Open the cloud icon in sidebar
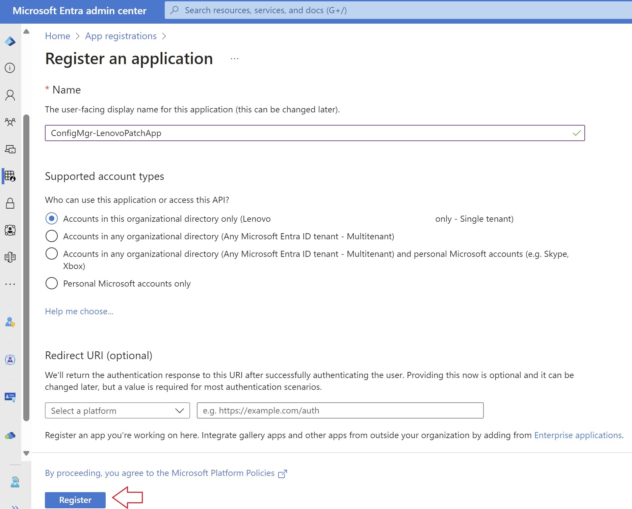 (10, 435)
